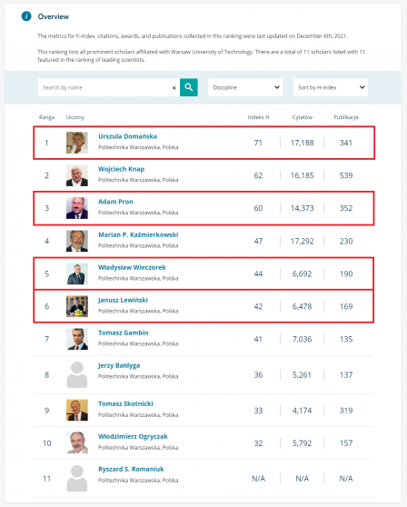Click the teal search magnifier button
The image size is (407, 507).
189,87
